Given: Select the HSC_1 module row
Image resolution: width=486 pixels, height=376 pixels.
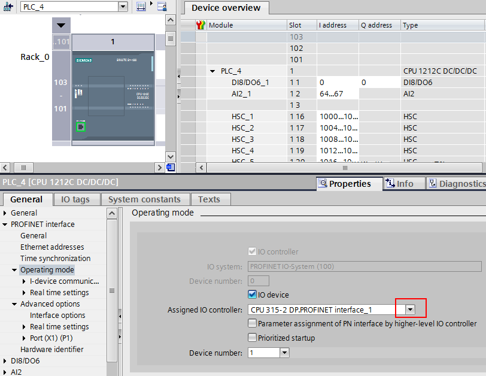Looking at the screenshot, I should point(333,117).
